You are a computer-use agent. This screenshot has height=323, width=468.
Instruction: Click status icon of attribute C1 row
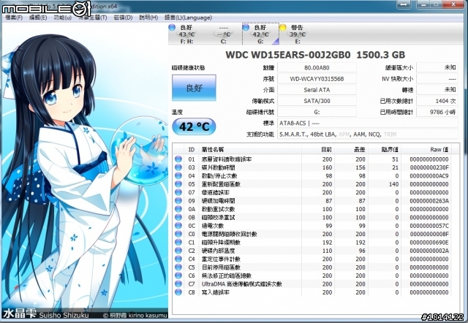pos(178,242)
